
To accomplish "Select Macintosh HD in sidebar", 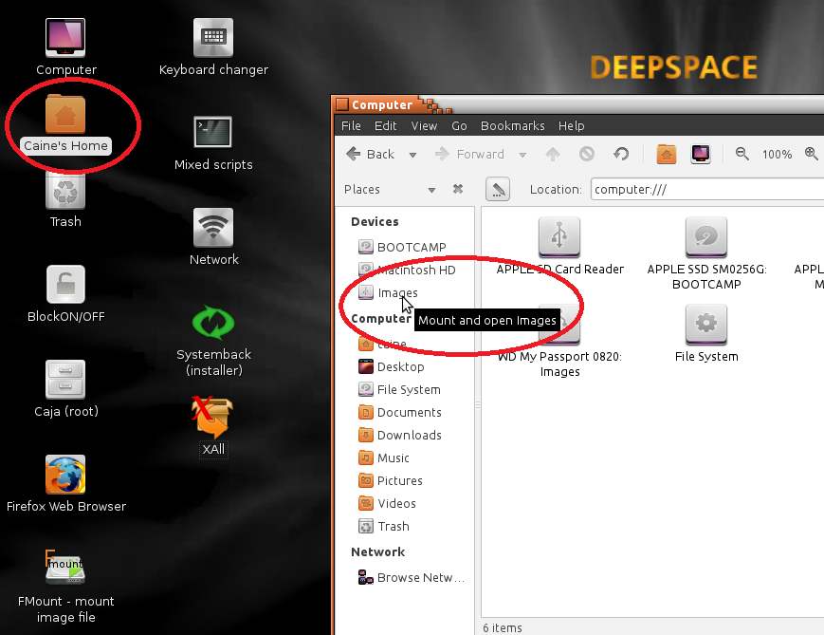I will 407,270.
